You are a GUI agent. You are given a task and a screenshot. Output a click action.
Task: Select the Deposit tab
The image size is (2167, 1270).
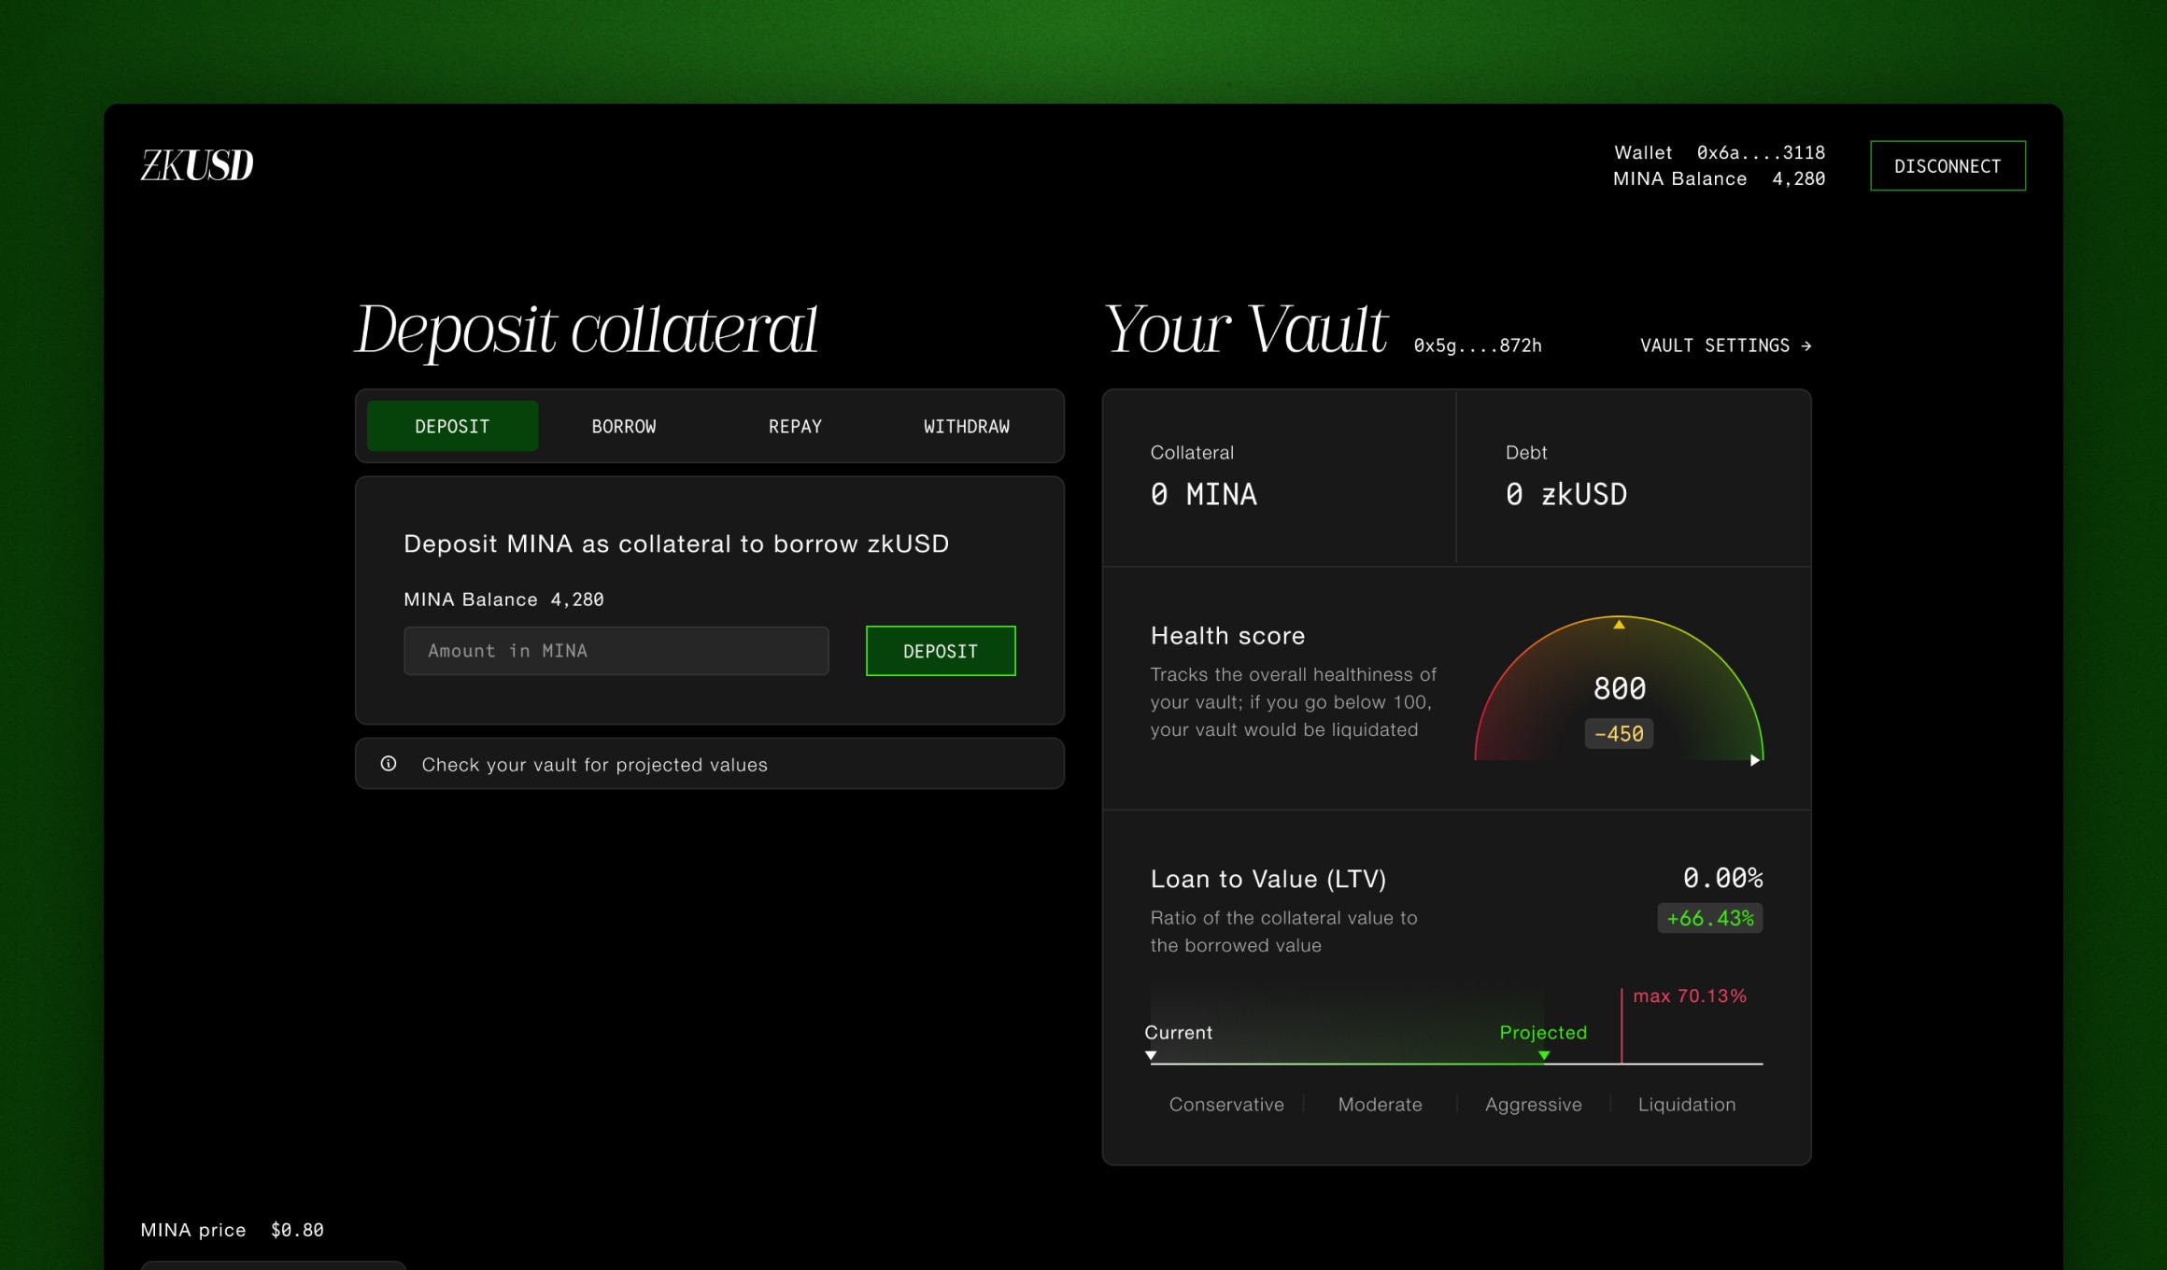(x=452, y=426)
